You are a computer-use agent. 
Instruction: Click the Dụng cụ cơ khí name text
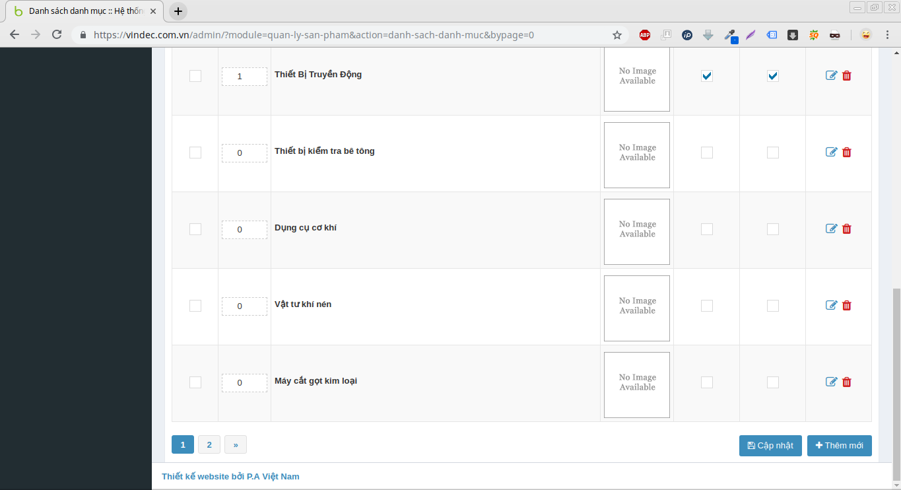[x=306, y=228]
